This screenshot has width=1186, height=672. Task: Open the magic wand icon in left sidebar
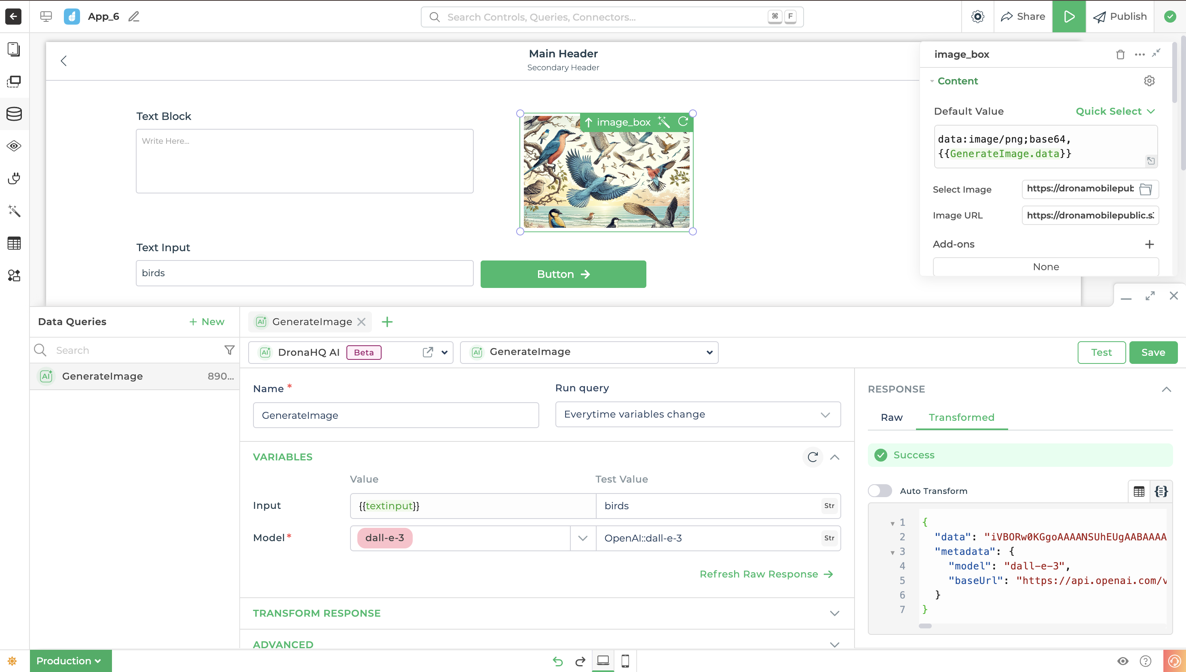14,211
